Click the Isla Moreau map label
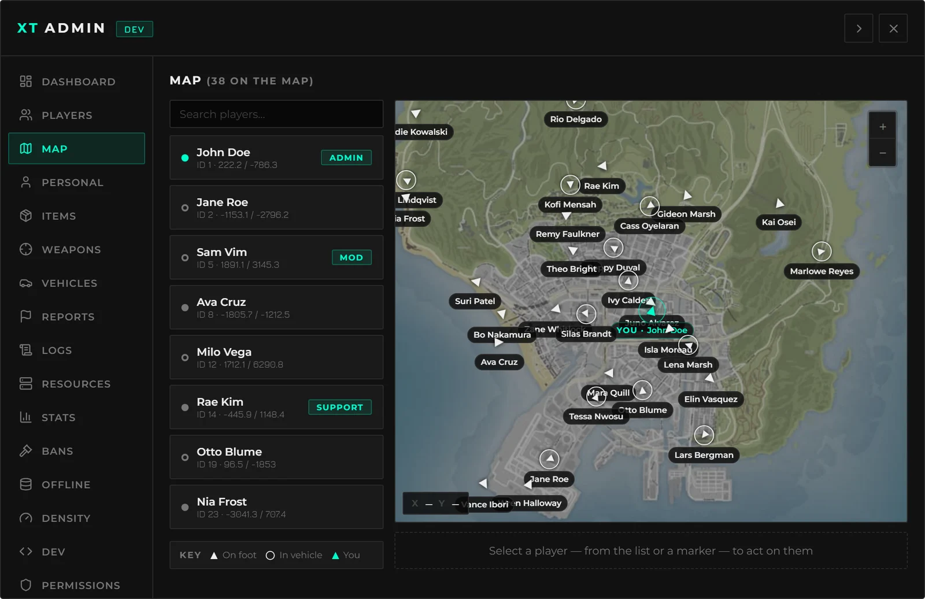Image resolution: width=925 pixels, height=599 pixels. point(668,350)
